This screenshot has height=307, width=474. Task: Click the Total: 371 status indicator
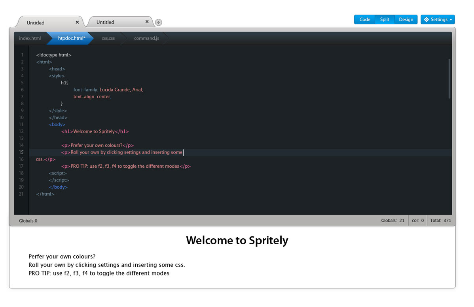441,221
